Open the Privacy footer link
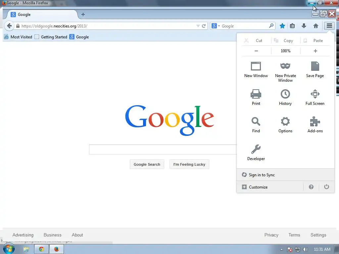 pos(271,235)
